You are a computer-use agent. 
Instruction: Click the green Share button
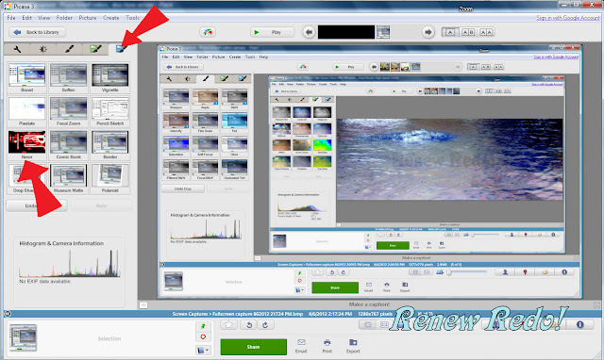(254, 347)
